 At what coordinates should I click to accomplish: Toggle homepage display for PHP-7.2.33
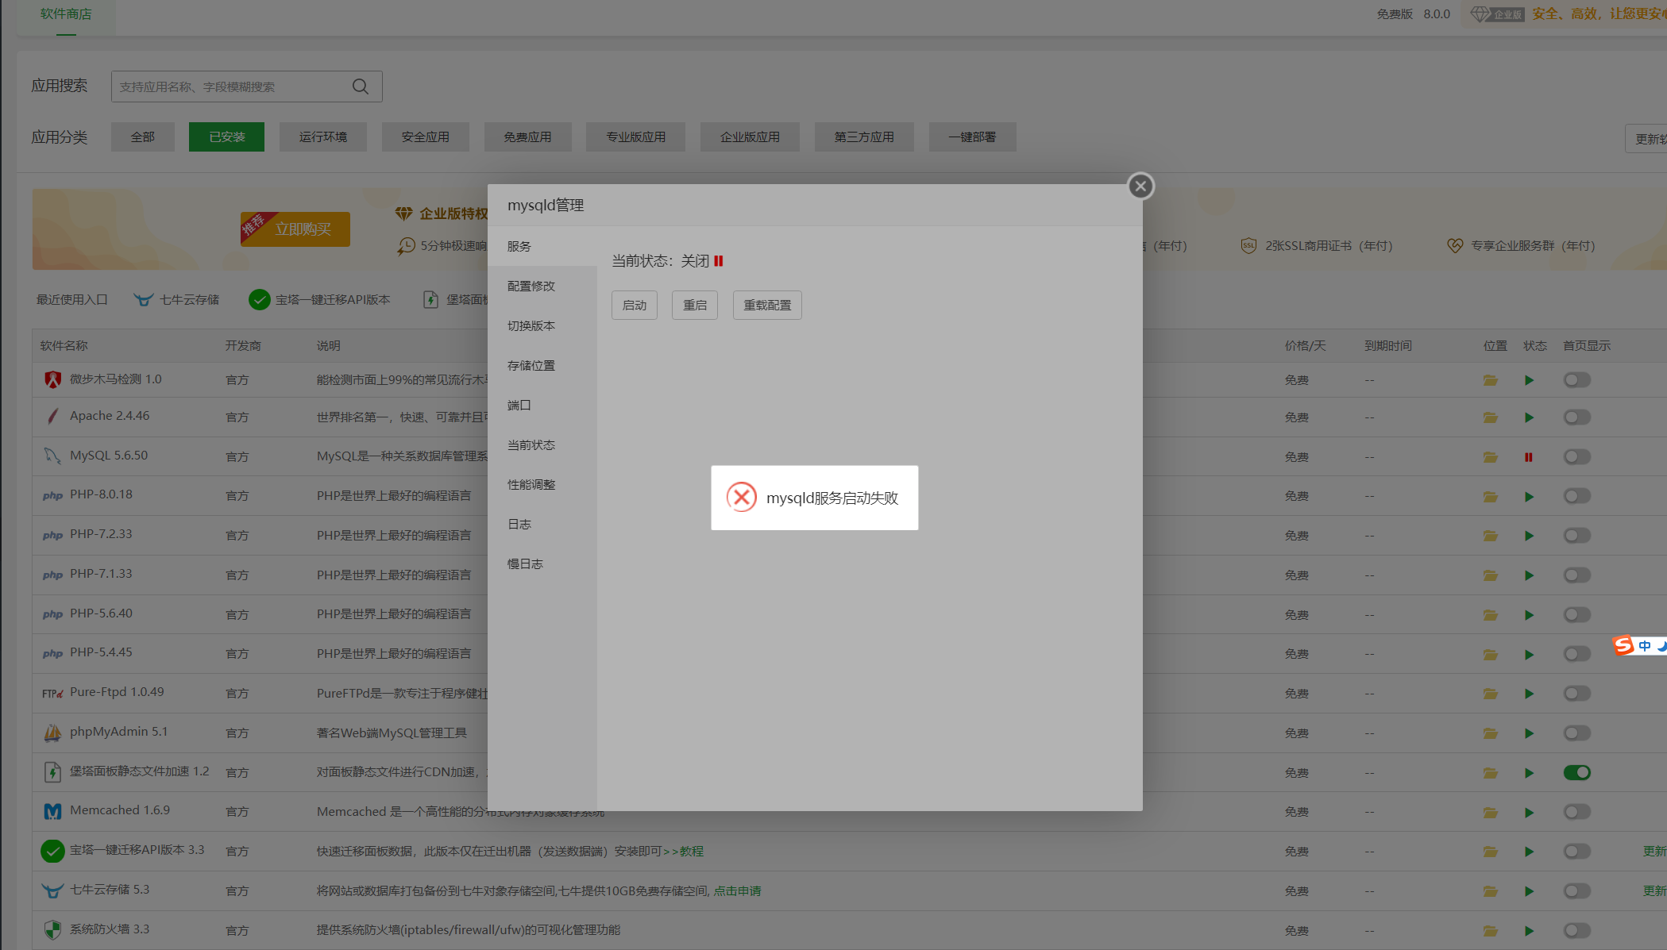pyautogui.click(x=1577, y=536)
